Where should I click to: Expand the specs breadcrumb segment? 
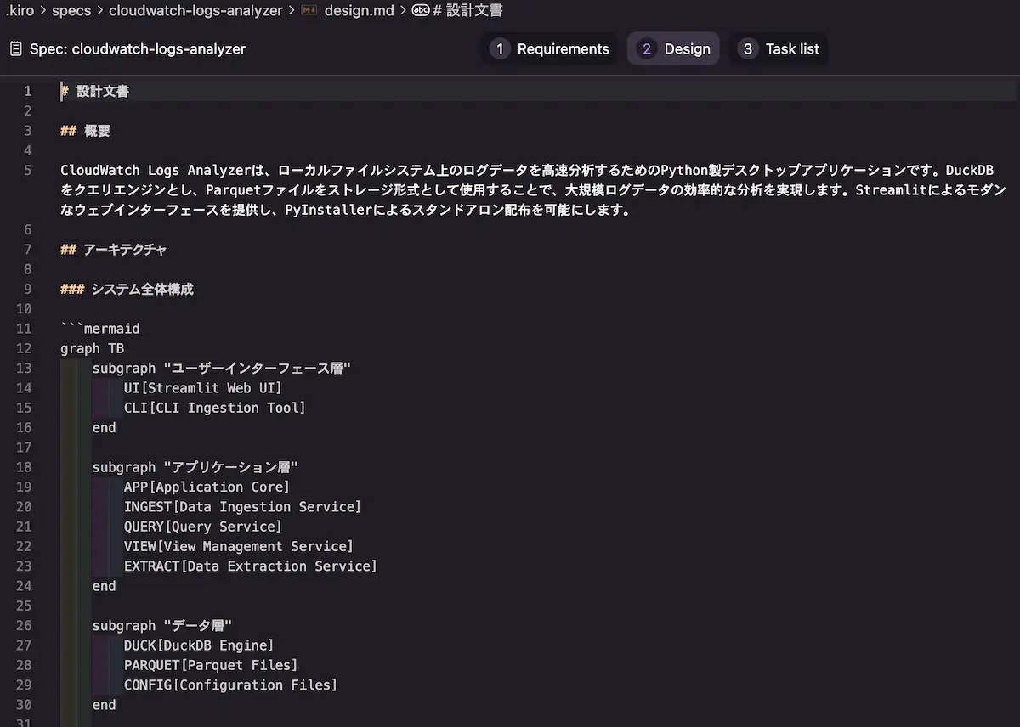71,11
